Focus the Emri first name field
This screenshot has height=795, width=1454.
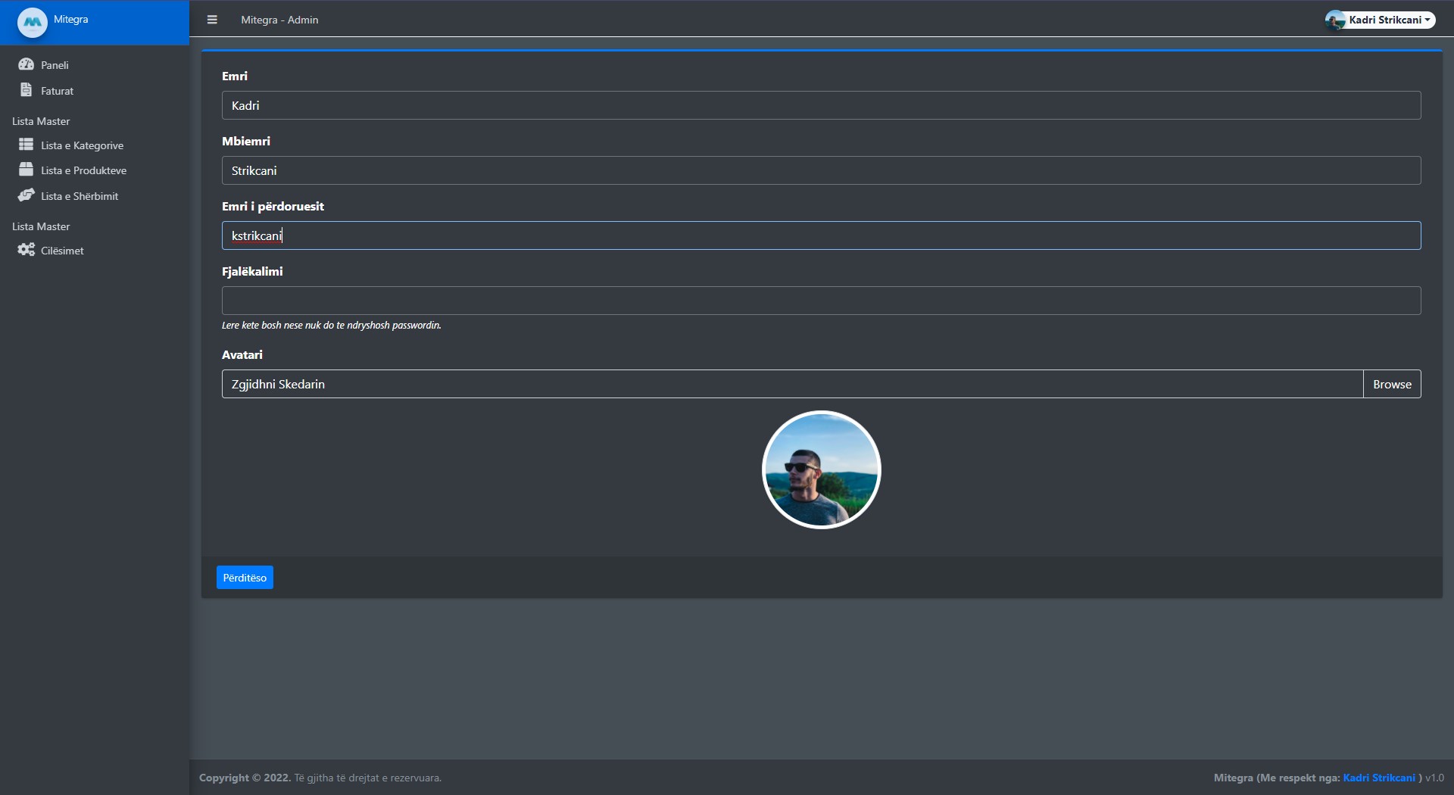tap(821, 105)
